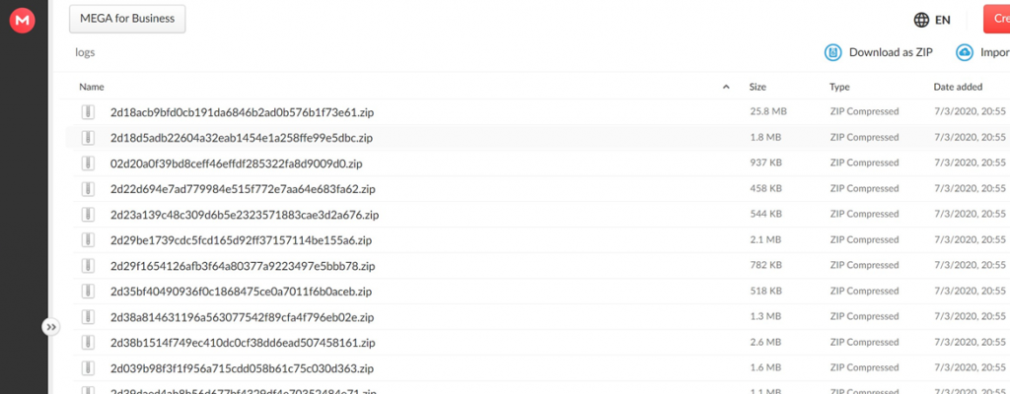This screenshot has width=1010, height=394.
Task: Click the 544 KB size value
Action: 765,214
